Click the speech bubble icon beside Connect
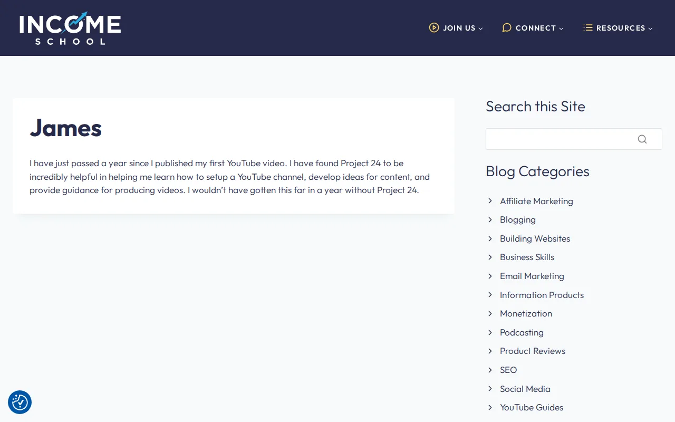Screen dimensions: 675x422 tap(507, 27)
